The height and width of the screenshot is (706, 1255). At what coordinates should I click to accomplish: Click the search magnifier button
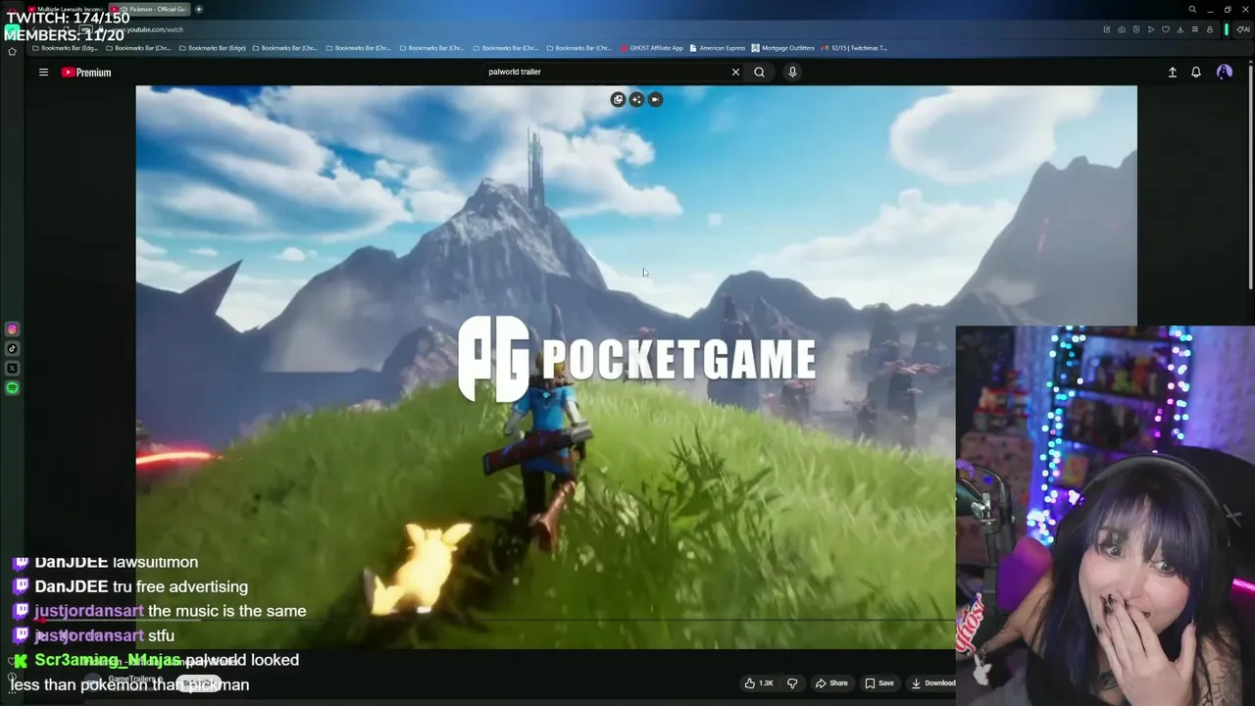tap(759, 72)
